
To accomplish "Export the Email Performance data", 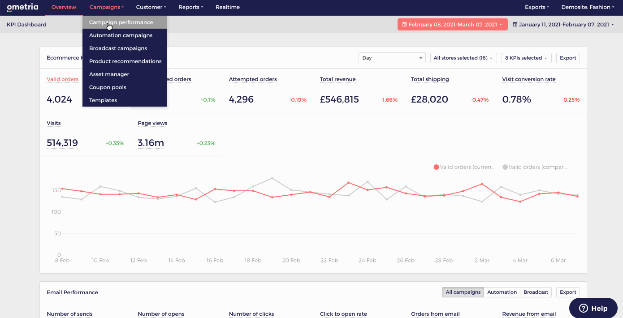I will 568,292.
